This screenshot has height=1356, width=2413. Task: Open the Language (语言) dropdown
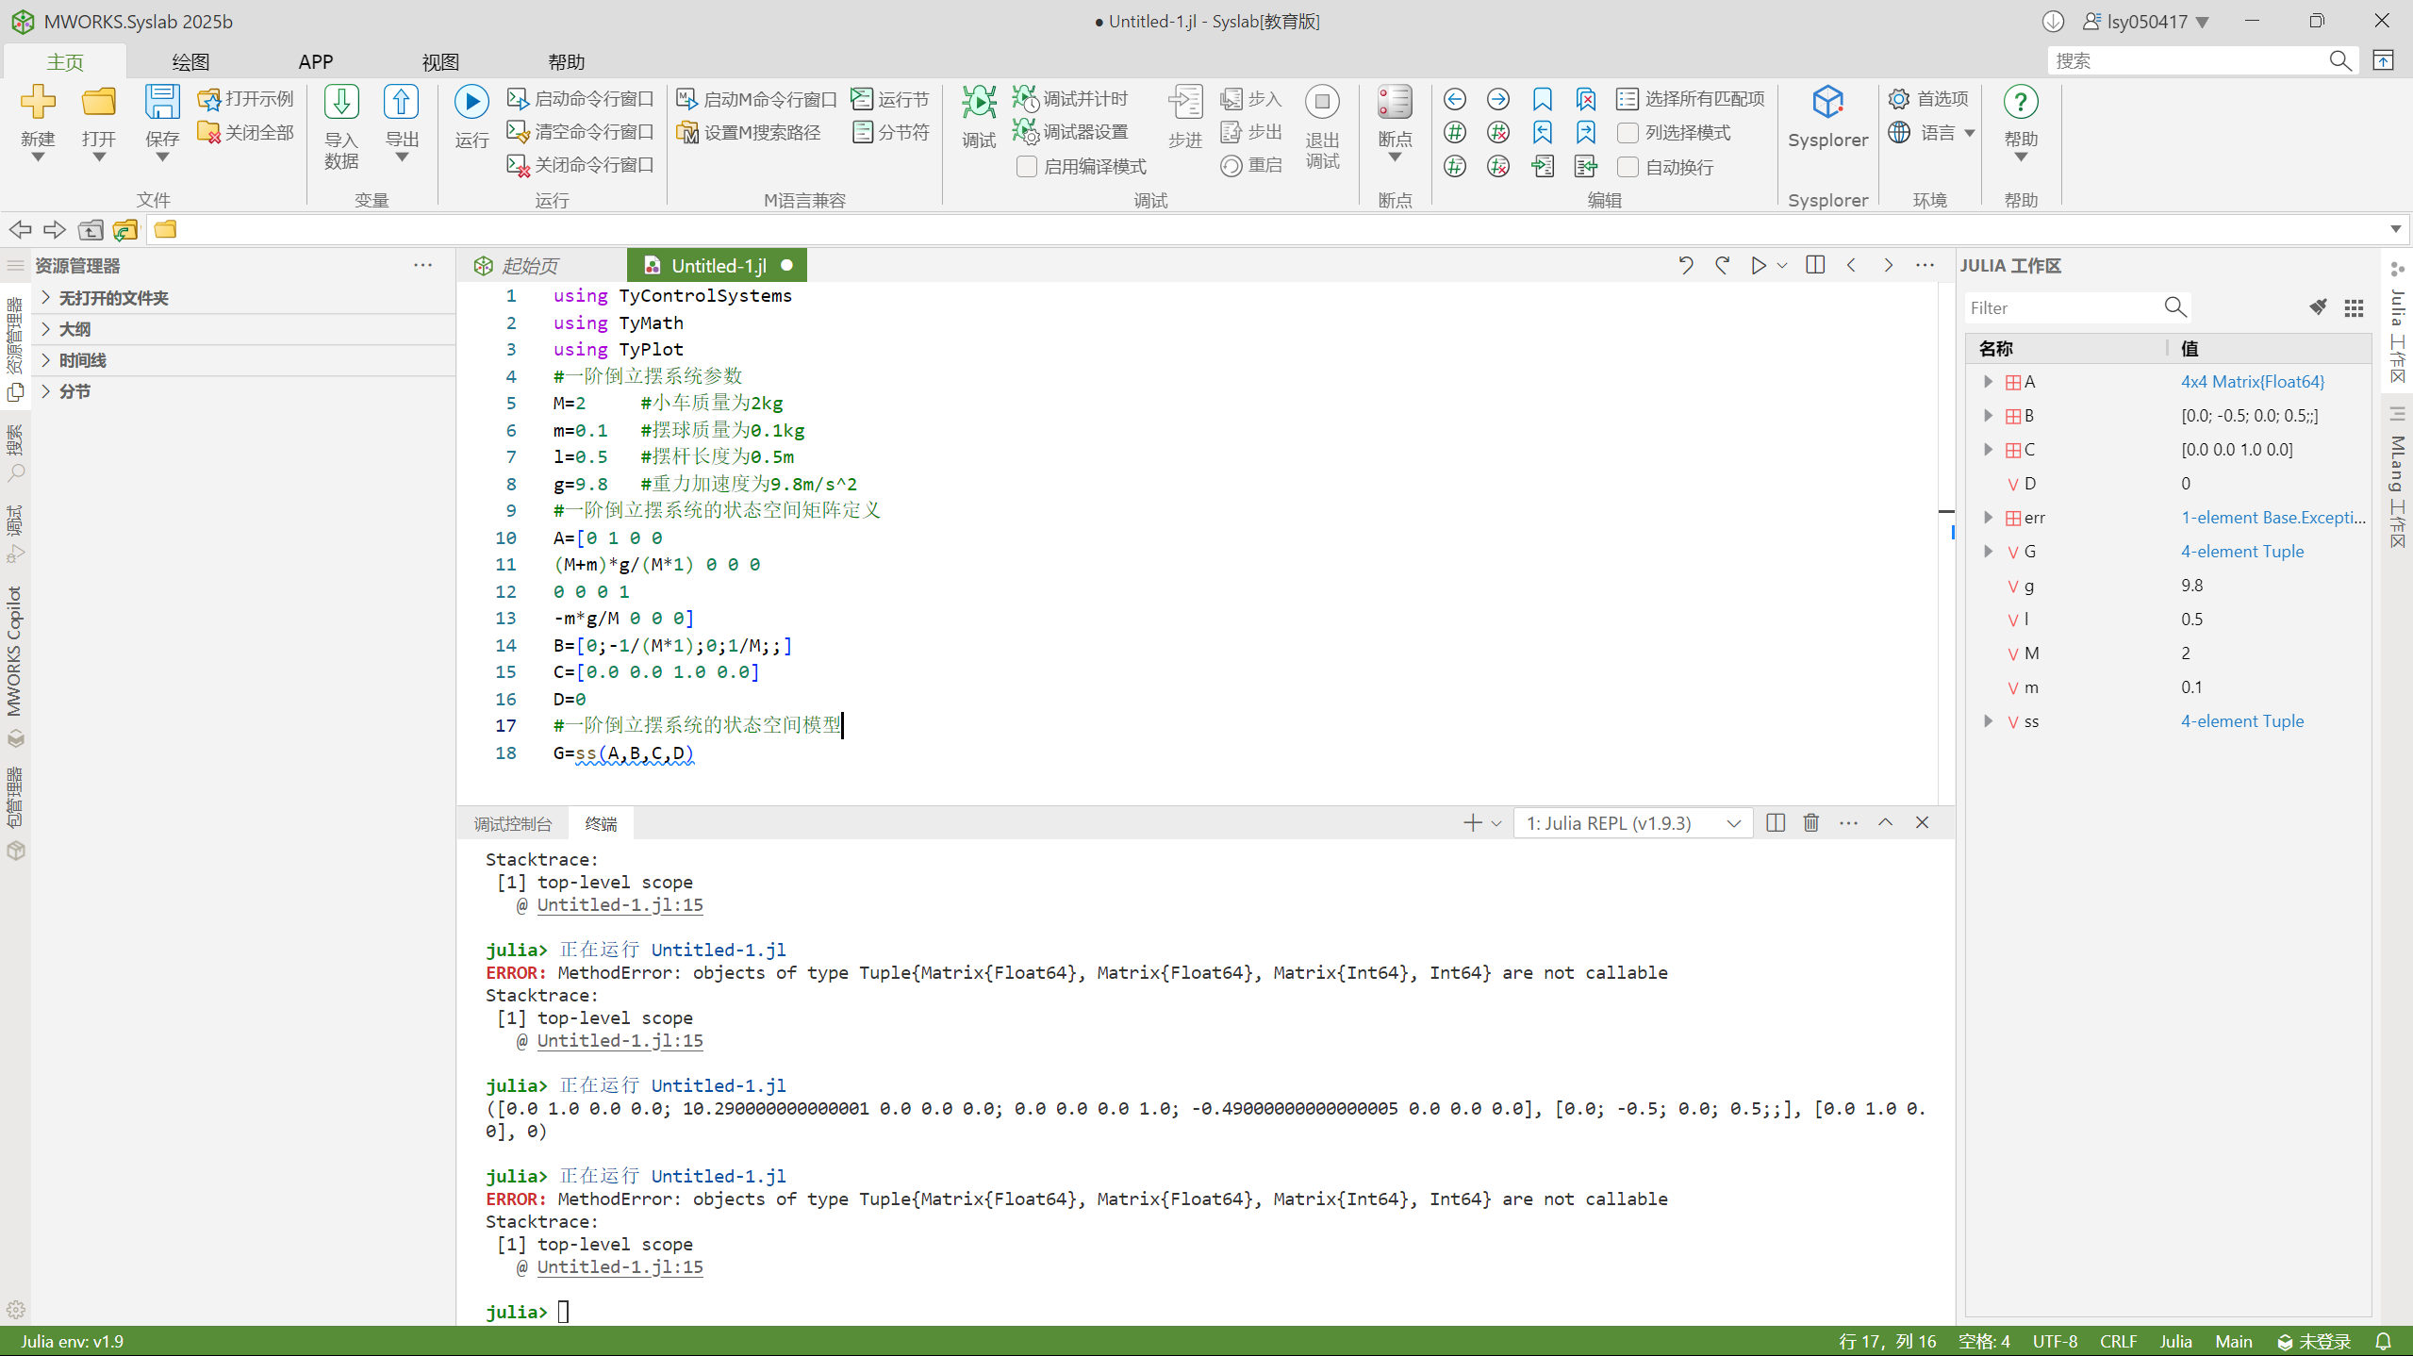1970,133
